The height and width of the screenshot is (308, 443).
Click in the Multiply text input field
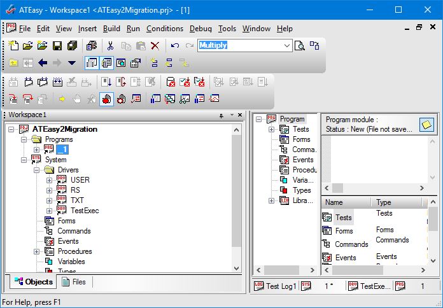(239, 45)
